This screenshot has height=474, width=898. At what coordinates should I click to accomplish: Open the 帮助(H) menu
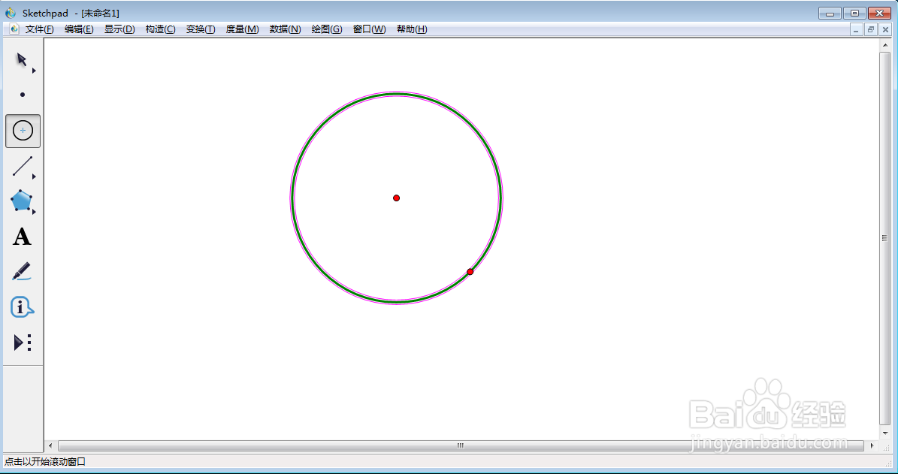click(x=412, y=29)
